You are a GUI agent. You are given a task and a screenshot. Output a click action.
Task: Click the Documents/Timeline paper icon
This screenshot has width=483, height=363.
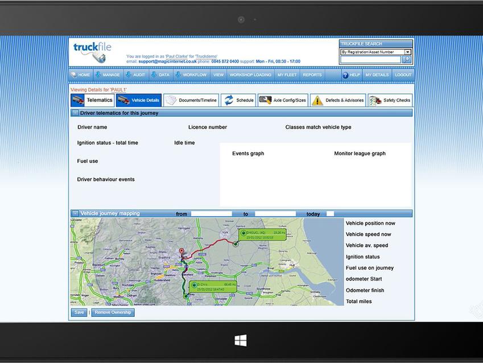tap(171, 100)
